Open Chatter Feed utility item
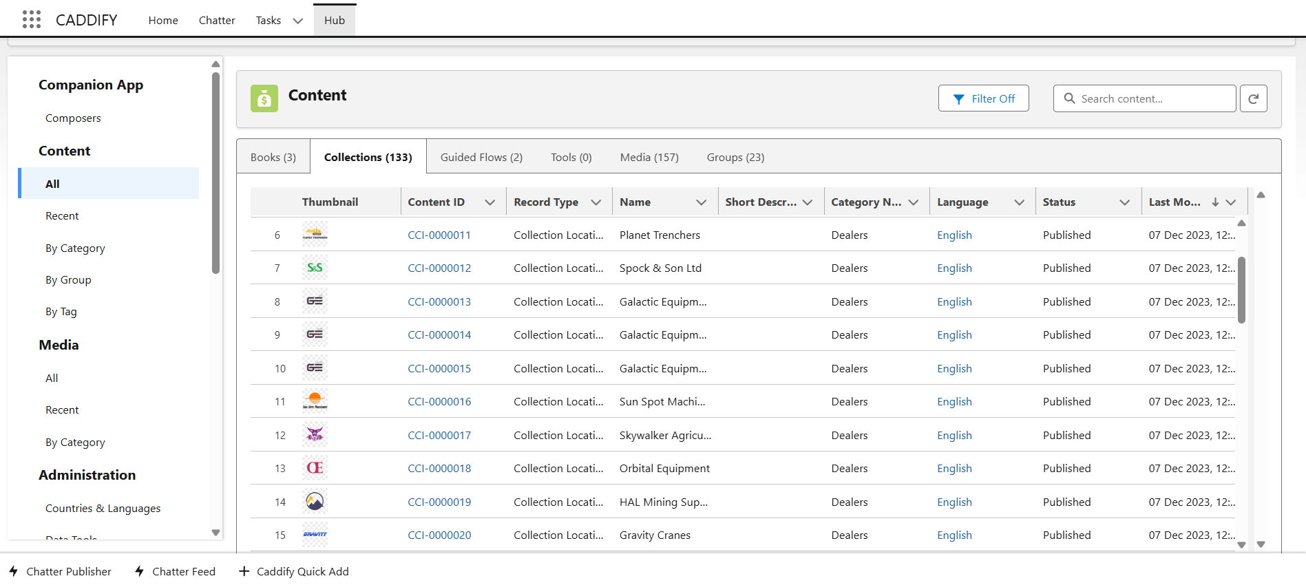The width and height of the screenshot is (1306, 585). tap(175, 571)
